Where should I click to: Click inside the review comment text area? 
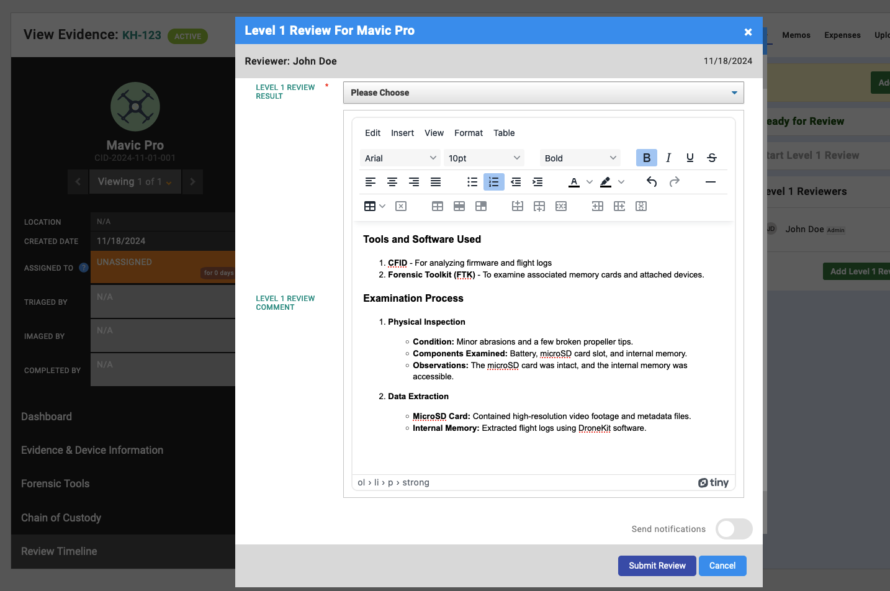[x=543, y=348]
